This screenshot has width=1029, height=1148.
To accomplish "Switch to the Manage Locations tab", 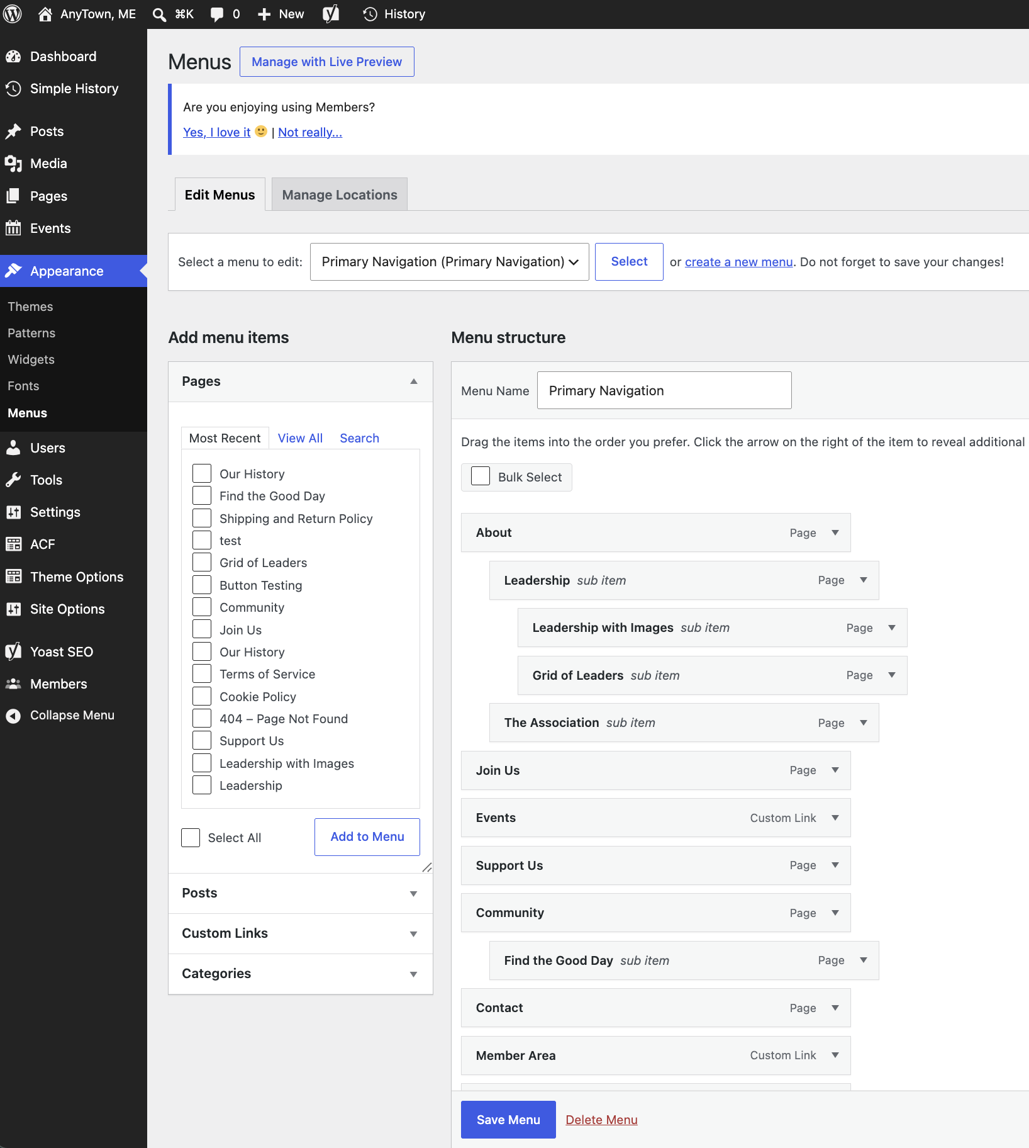I will click(x=340, y=194).
